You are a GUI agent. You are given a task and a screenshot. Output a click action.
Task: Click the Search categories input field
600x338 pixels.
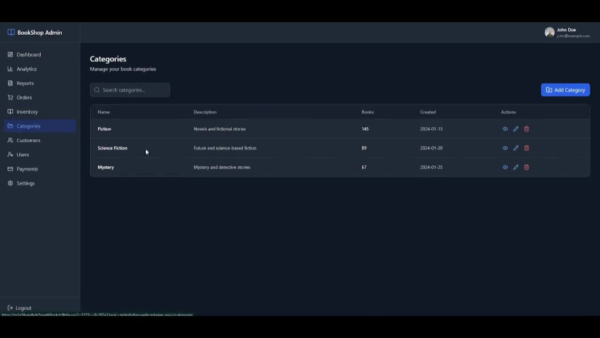coord(130,90)
